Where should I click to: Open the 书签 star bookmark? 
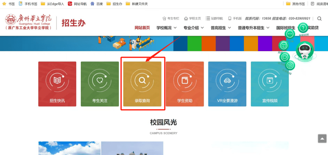(9, 4)
